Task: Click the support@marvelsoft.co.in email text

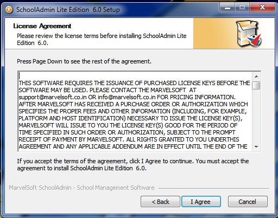Action: (x=53, y=97)
